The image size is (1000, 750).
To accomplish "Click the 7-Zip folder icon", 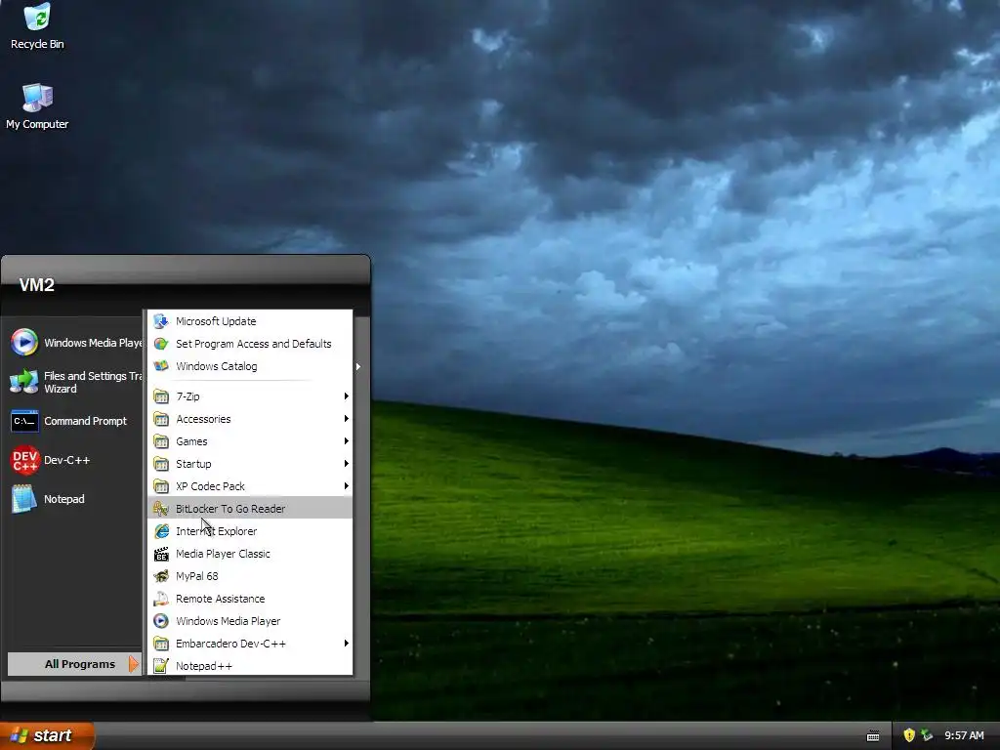I will point(161,396).
